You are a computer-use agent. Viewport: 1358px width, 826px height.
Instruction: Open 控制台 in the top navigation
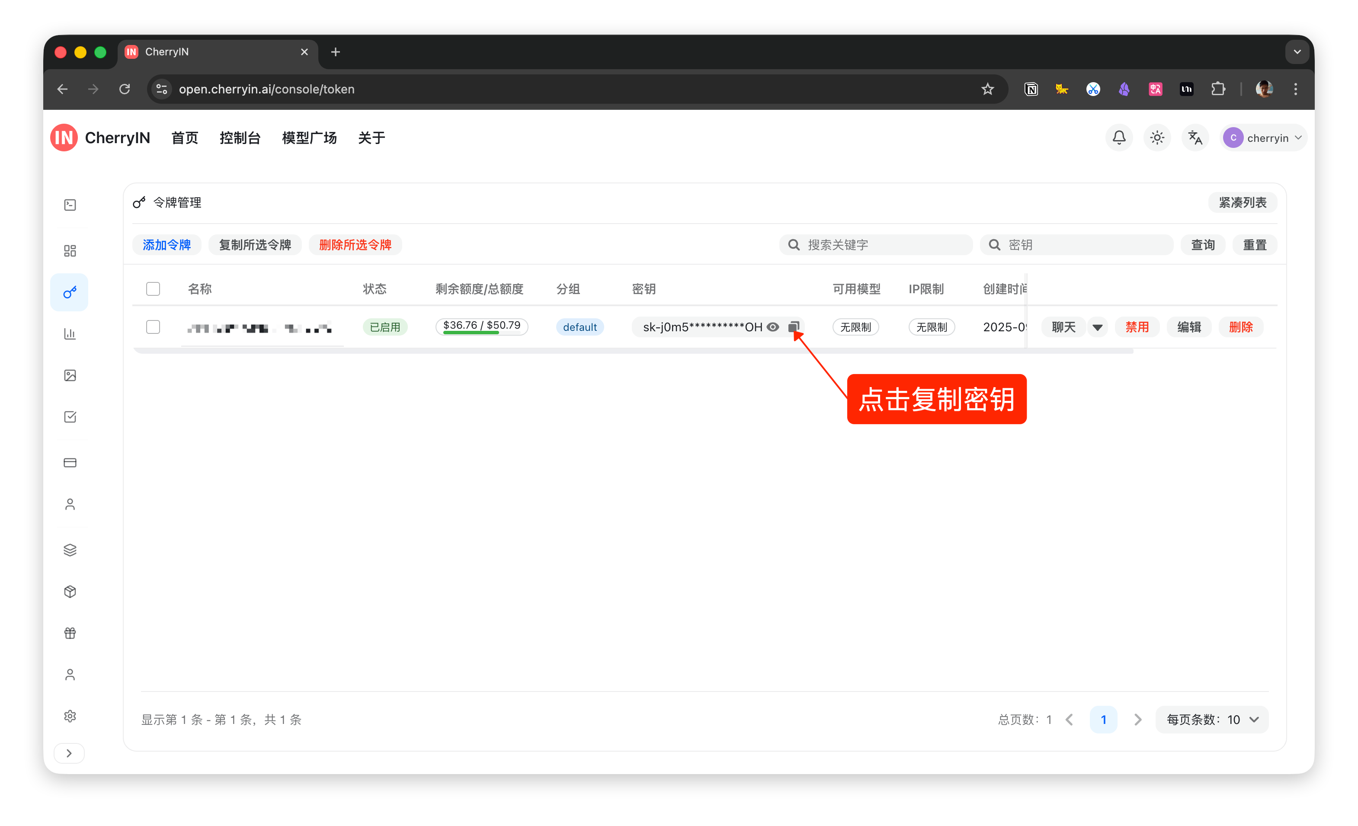tap(240, 138)
